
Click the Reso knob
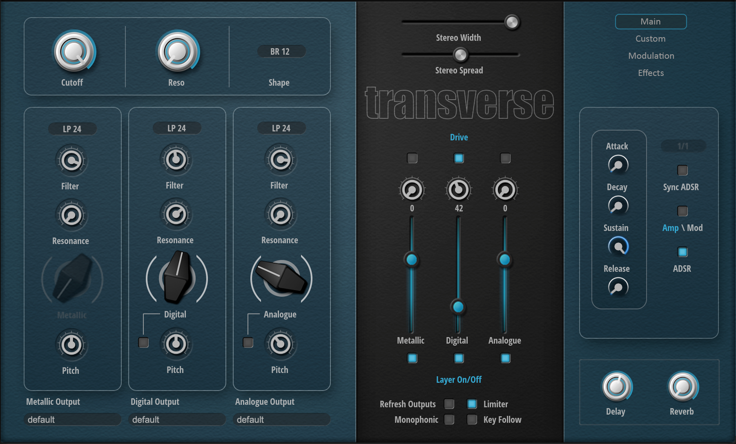tap(177, 52)
